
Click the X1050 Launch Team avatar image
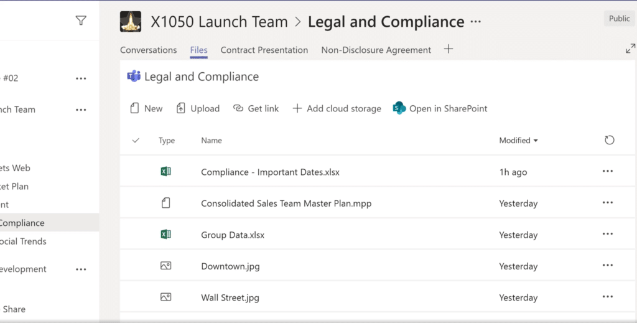click(x=131, y=22)
